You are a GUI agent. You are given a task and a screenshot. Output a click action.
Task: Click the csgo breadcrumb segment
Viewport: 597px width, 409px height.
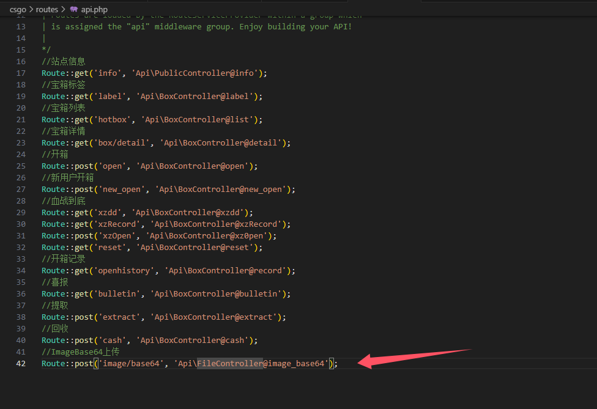pos(18,10)
